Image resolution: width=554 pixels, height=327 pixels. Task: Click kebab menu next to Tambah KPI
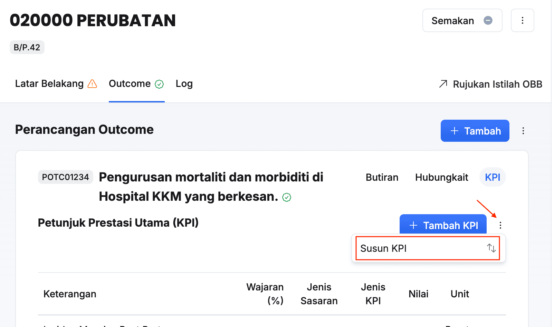(x=500, y=226)
